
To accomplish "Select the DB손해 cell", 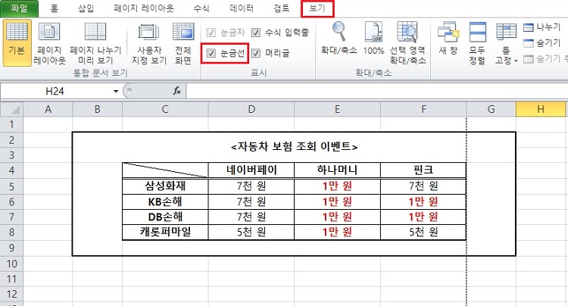I will [165, 217].
